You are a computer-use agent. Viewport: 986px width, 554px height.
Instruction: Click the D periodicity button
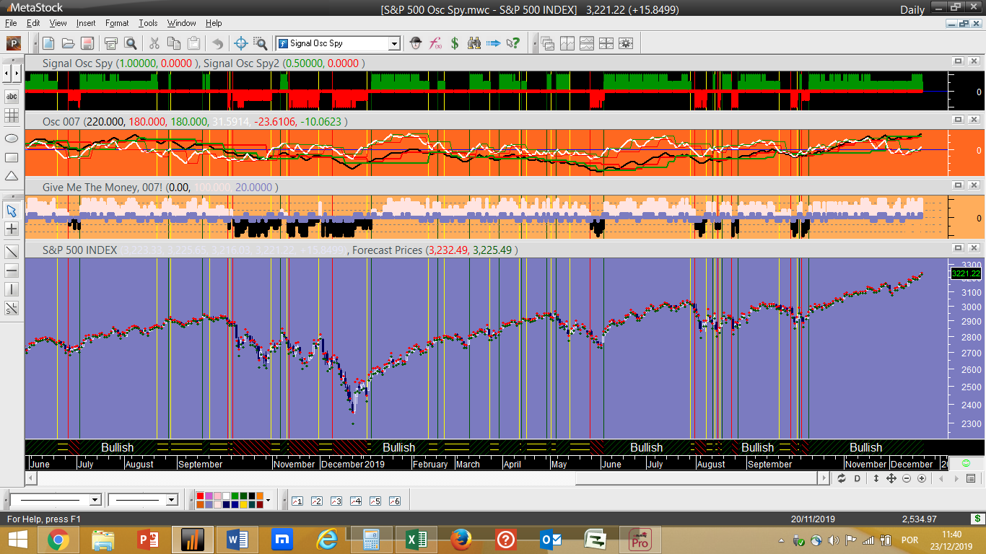point(858,478)
